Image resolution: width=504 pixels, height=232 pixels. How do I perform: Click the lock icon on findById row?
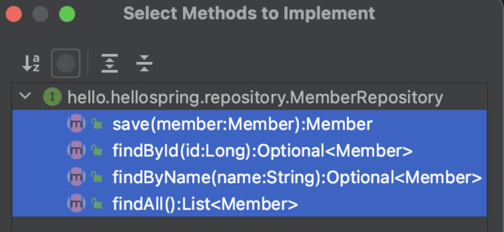click(97, 150)
